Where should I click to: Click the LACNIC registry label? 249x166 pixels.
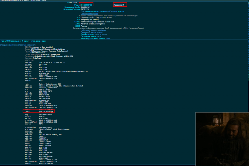click(x=77, y=22)
